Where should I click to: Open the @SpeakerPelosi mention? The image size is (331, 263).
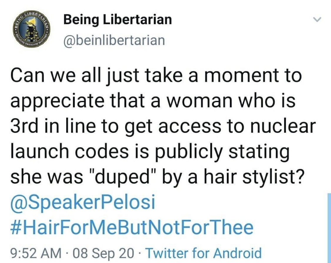point(83,203)
